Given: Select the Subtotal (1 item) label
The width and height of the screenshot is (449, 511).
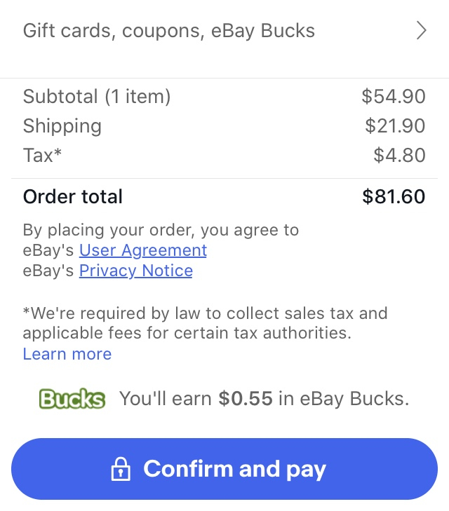Looking at the screenshot, I should tap(97, 97).
